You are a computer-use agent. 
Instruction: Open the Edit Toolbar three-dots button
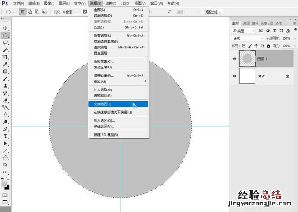click(5, 172)
